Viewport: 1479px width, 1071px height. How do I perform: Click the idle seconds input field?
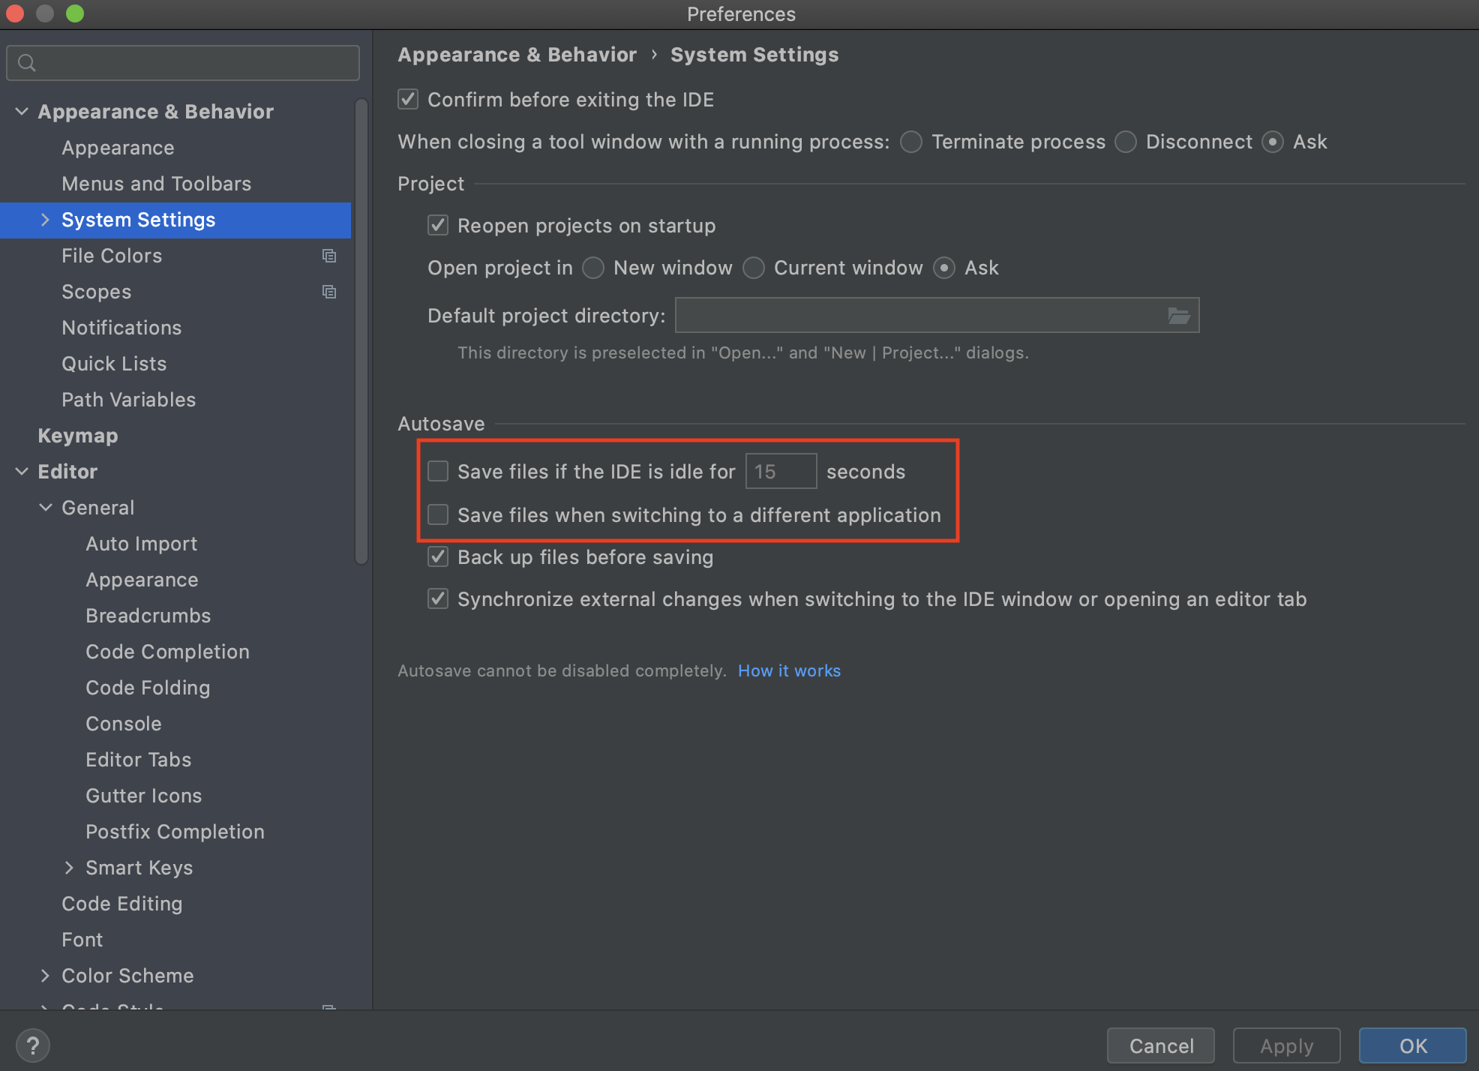pos(781,472)
